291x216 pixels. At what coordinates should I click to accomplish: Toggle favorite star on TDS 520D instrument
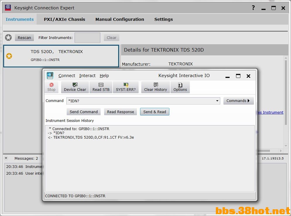pos(9,56)
